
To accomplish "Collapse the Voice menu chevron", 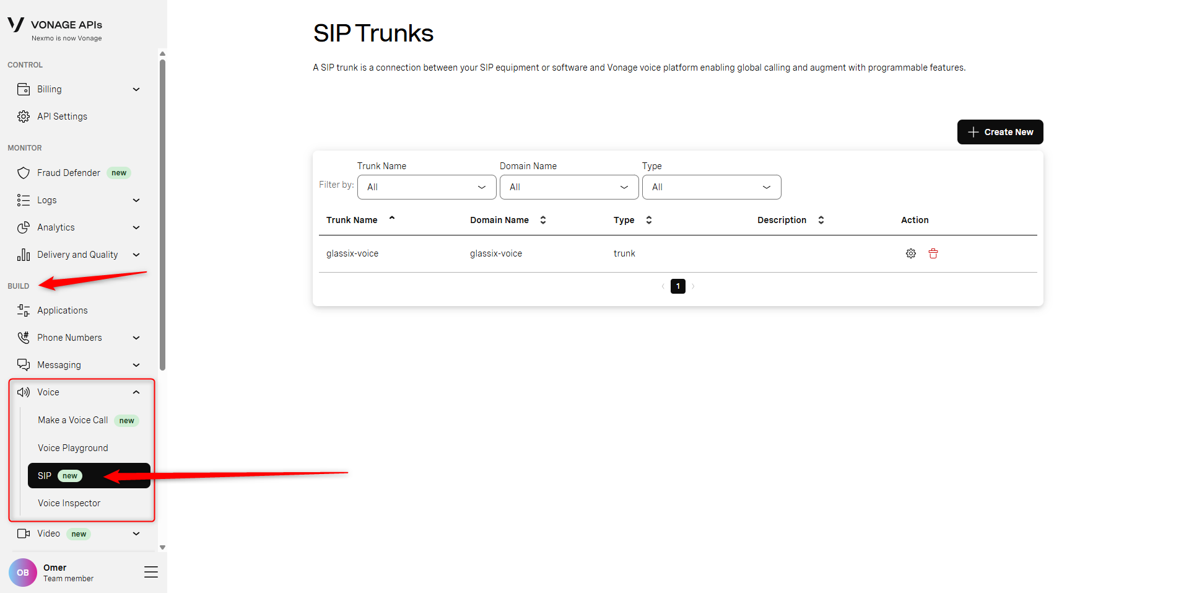I will [136, 392].
